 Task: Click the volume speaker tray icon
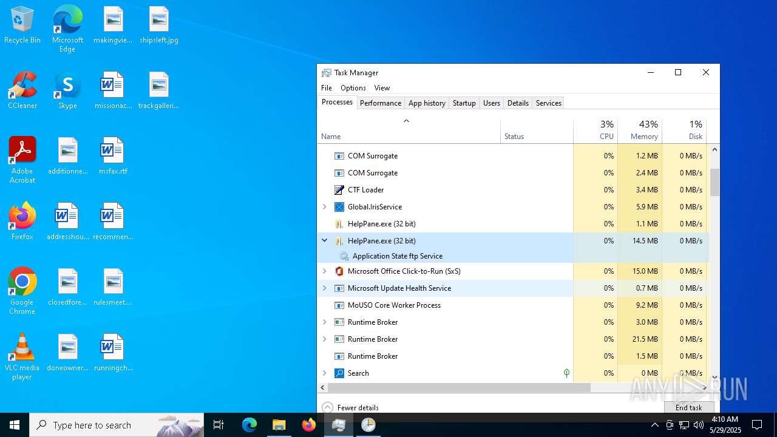(x=699, y=425)
